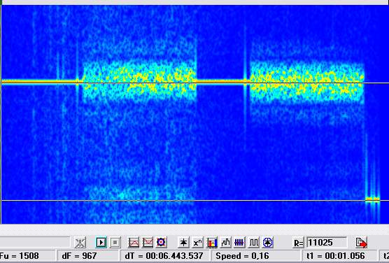389x263 pixels.
Task: Select the square wave pulse icon
Action: click(x=253, y=243)
